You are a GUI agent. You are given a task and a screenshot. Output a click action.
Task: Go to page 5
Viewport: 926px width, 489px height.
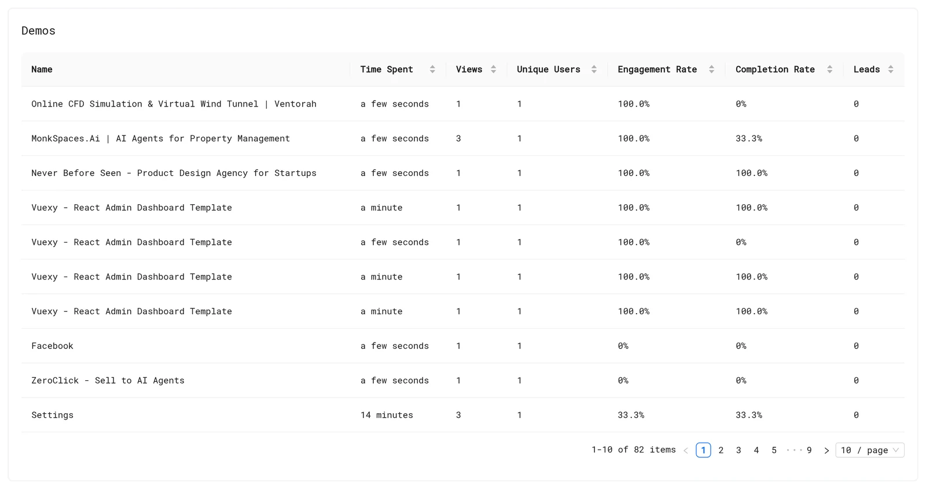pos(774,450)
